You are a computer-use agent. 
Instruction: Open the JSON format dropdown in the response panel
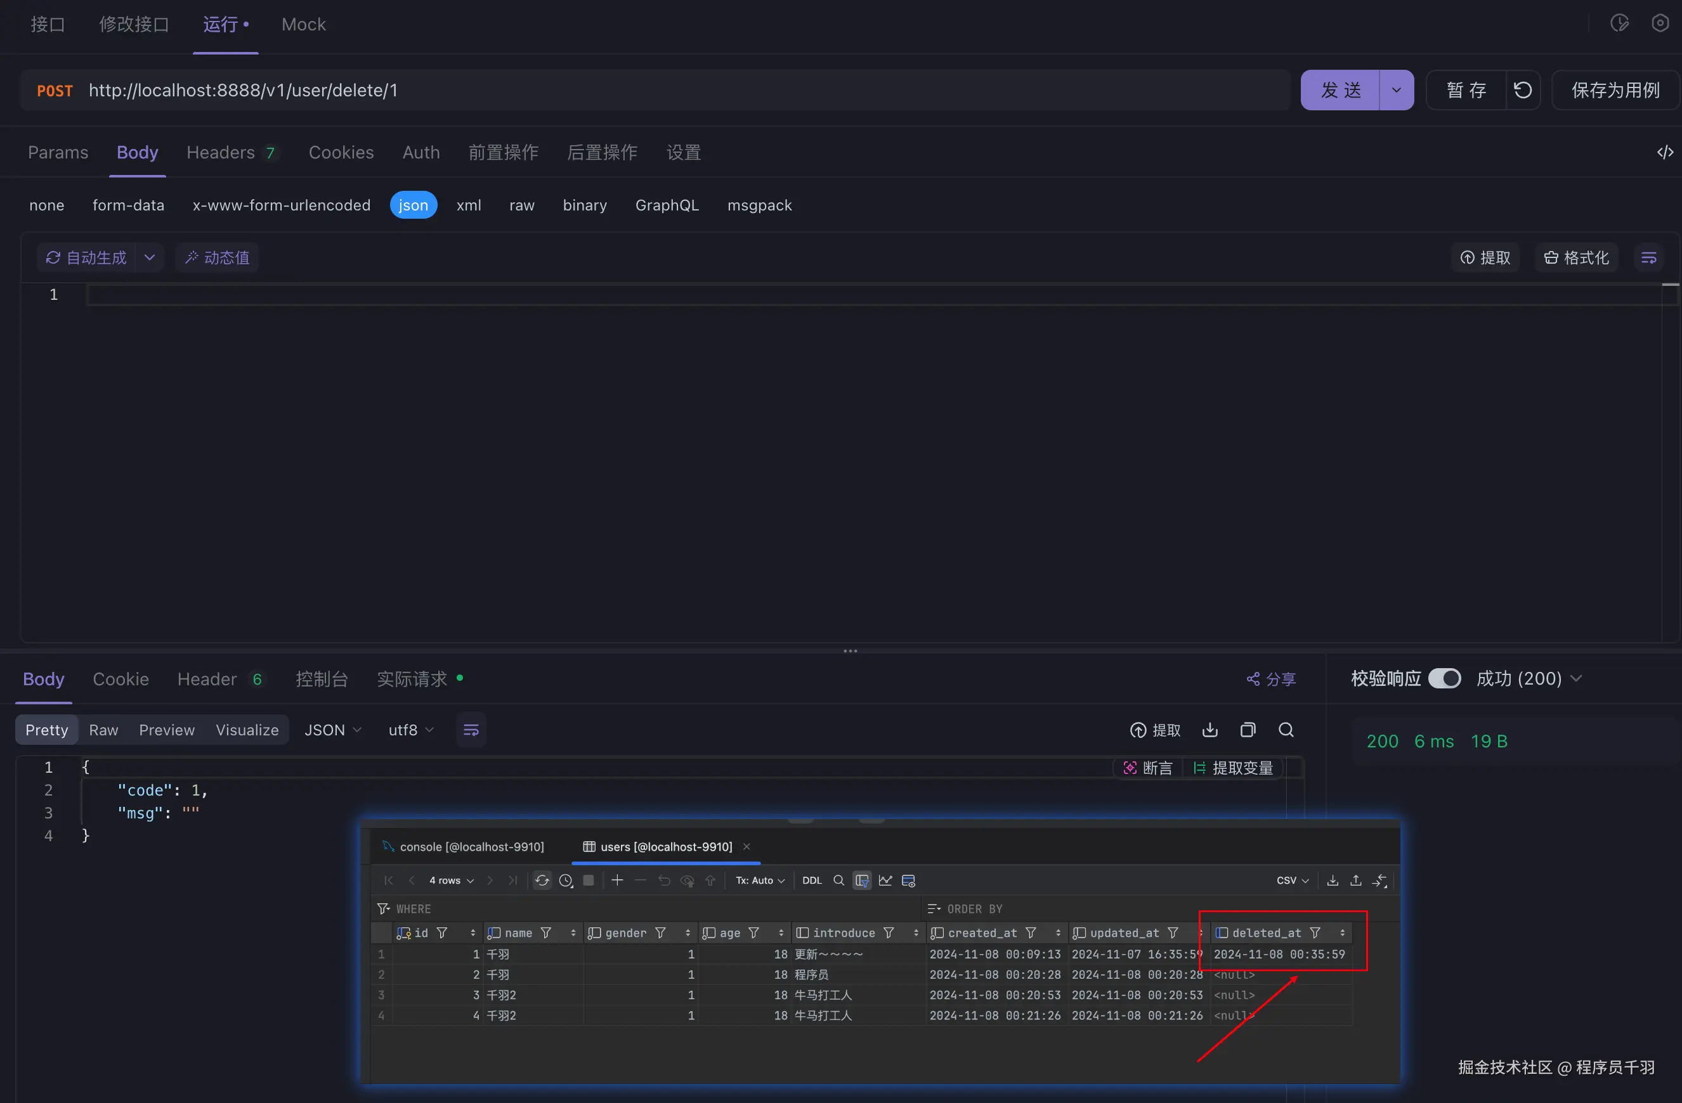pos(332,730)
